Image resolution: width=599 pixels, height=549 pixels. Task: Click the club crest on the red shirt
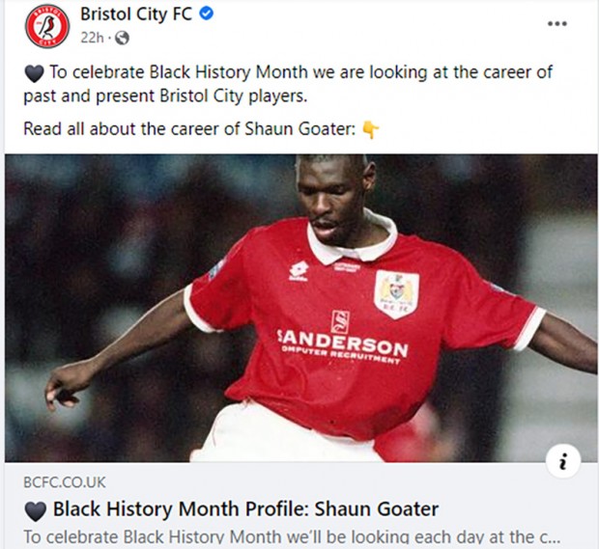pyautogui.click(x=396, y=293)
